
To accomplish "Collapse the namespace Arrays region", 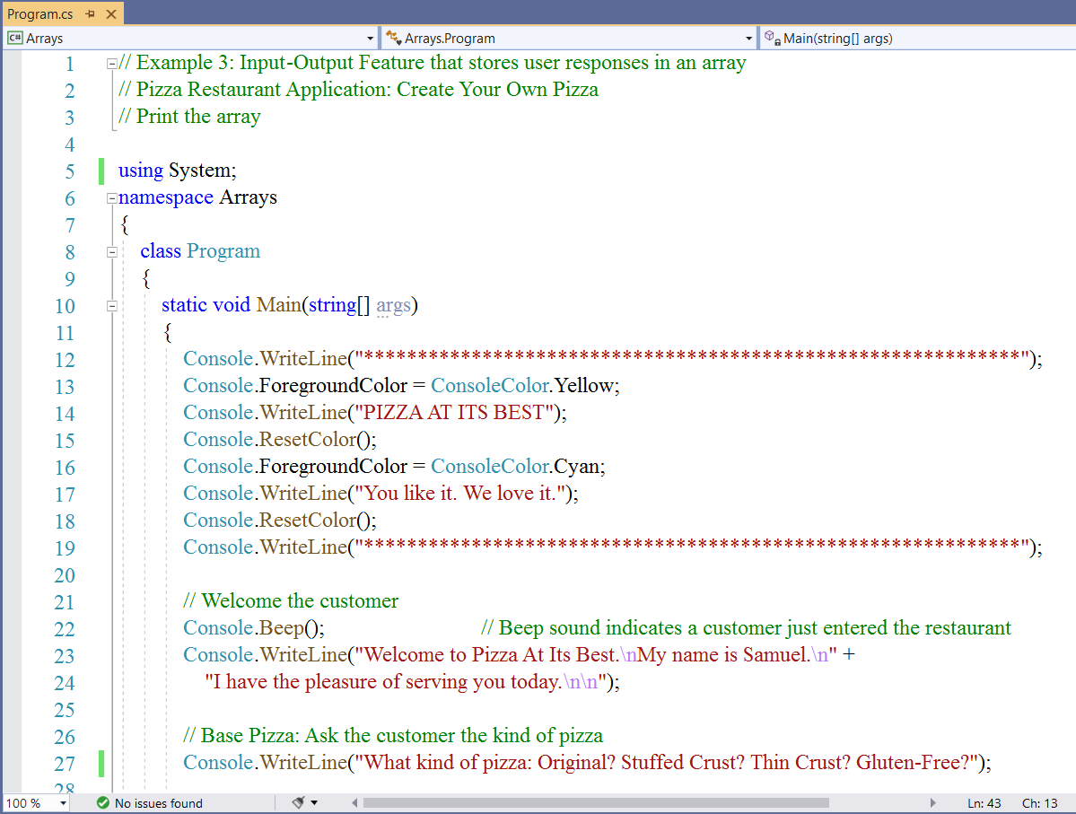I will coord(111,198).
